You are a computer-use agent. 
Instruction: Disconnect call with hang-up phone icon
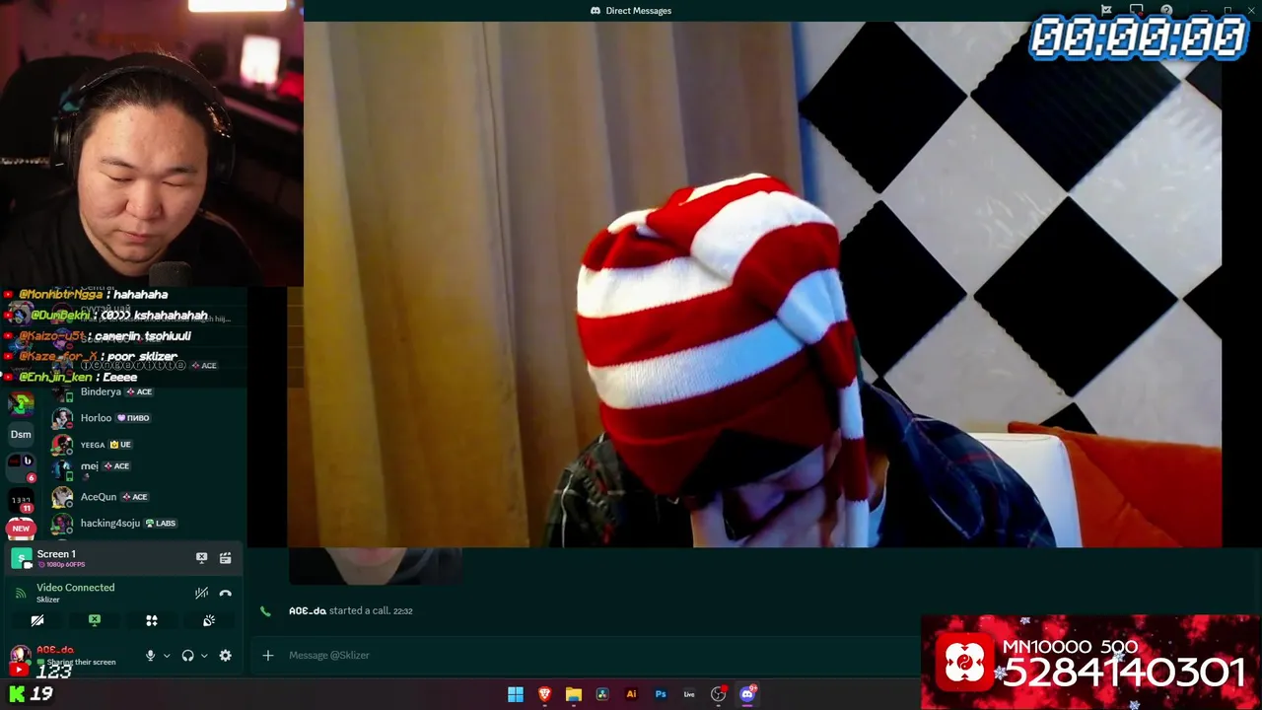tap(226, 593)
